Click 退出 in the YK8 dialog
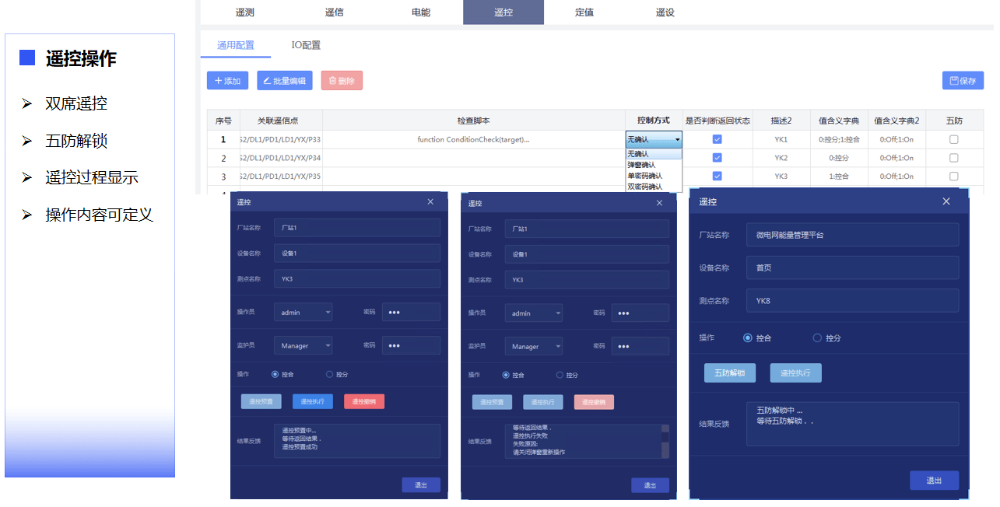The height and width of the screenshot is (507, 1000). (934, 481)
